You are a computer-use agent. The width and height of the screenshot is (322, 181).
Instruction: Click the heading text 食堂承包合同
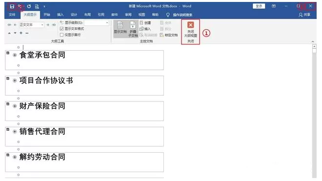click(42, 55)
